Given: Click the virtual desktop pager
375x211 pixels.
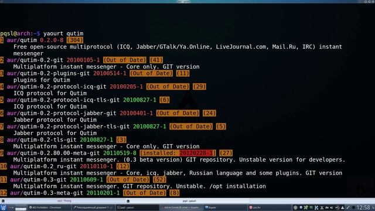Looking at the screenshot, I should pos(21,207).
